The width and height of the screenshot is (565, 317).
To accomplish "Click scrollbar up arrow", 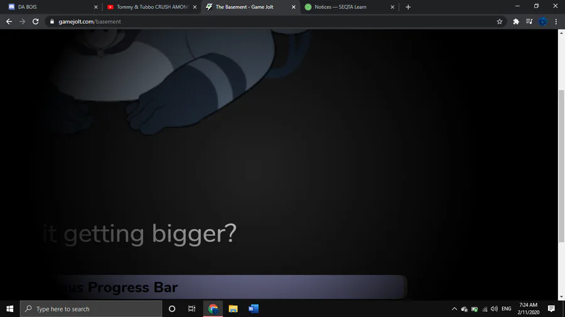I will coord(561,33).
